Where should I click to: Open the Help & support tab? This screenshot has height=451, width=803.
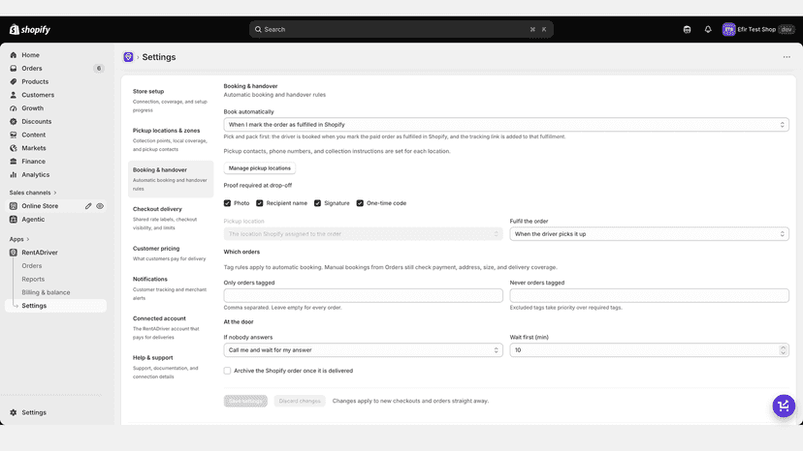pos(171,367)
